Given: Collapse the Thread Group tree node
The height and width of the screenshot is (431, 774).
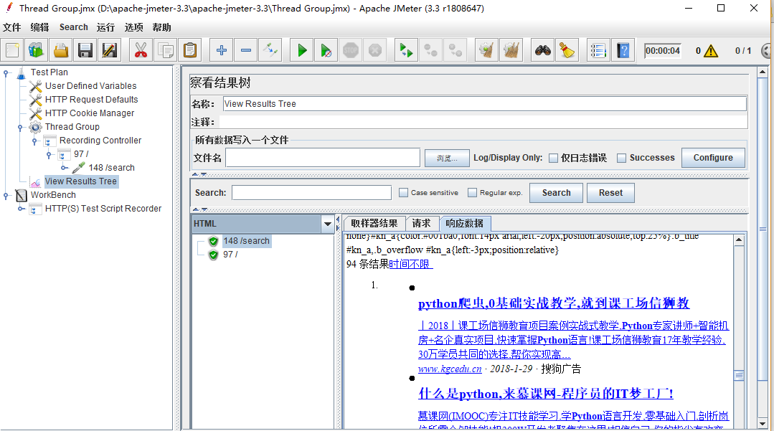Looking at the screenshot, I should [x=20, y=128].
